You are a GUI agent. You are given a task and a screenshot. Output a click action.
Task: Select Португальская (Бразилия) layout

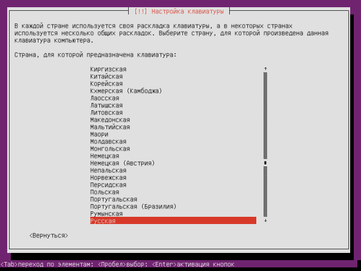pyautogui.click(x=134, y=207)
